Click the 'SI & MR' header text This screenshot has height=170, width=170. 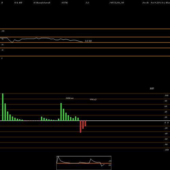click(x=18, y=3)
